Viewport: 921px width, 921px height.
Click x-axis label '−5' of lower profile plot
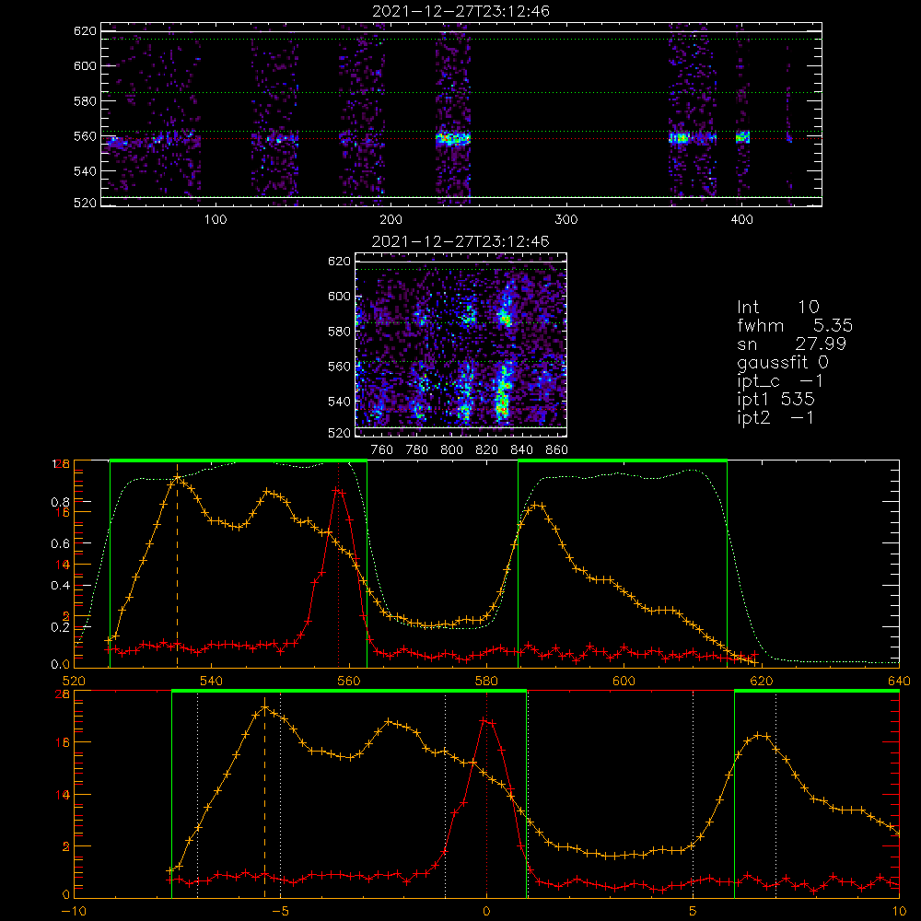click(x=281, y=911)
